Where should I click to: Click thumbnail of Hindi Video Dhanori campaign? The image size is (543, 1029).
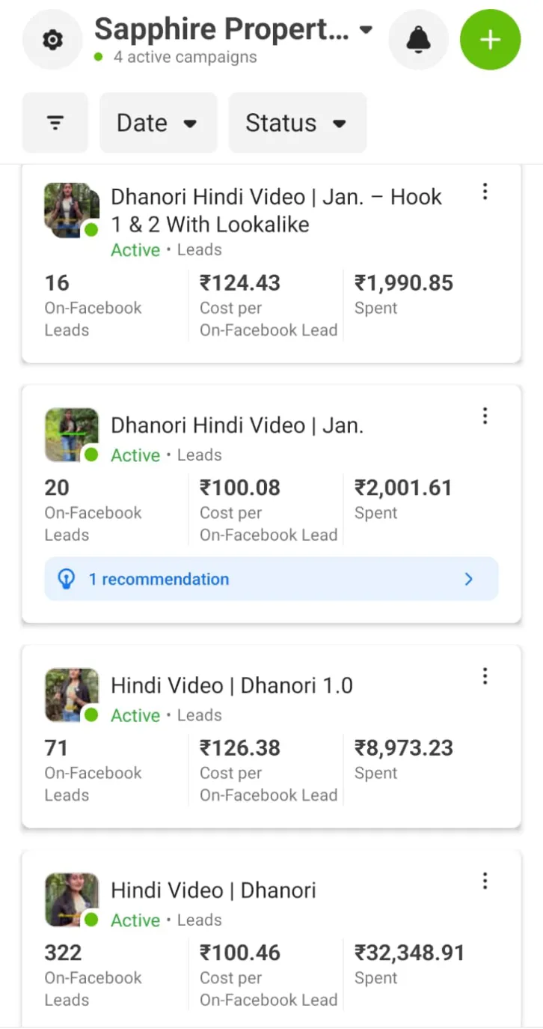(x=71, y=899)
